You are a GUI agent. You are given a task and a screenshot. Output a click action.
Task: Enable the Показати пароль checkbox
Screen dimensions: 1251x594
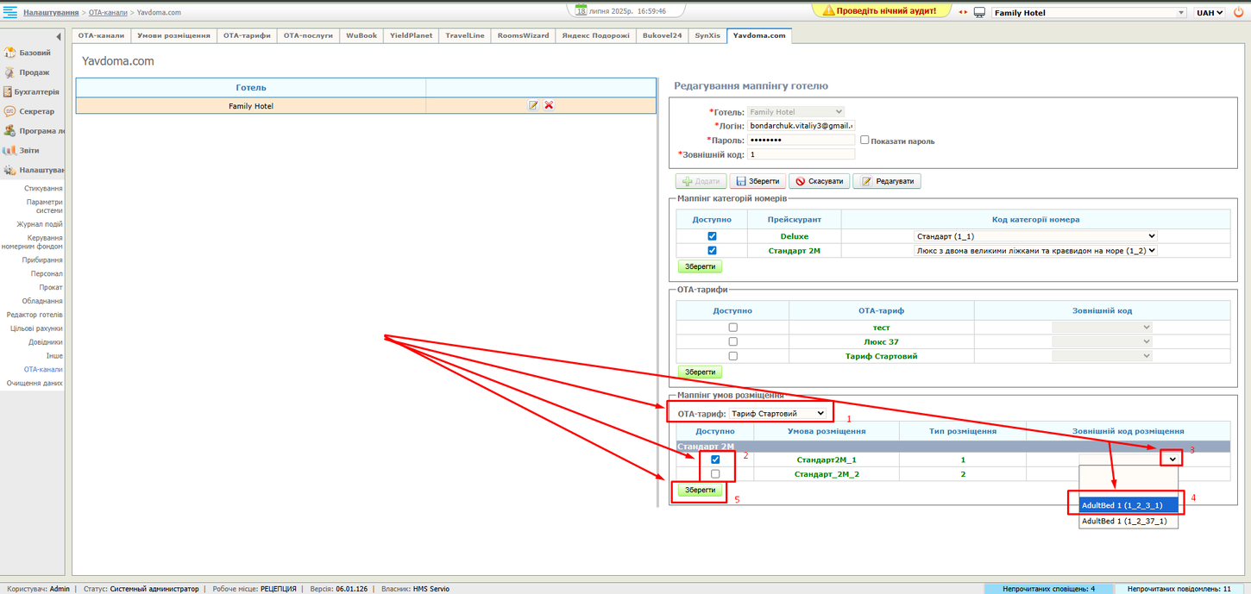(864, 141)
